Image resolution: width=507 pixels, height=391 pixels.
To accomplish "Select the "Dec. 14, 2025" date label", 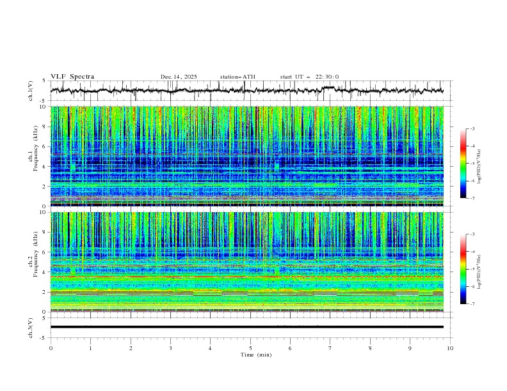I will tap(179, 77).
